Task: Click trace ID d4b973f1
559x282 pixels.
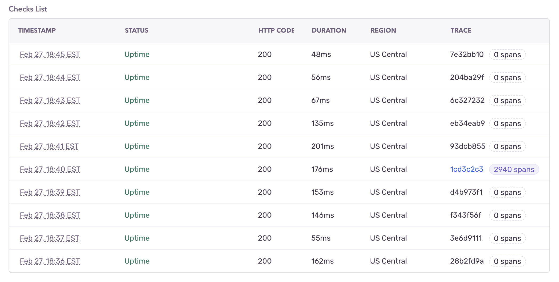Action: tap(466, 192)
